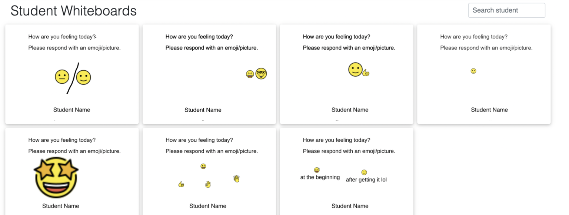The width and height of the screenshot is (569, 215).
Task: Click Student Name under the star-eyes emoji
Action: coord(61,206)
